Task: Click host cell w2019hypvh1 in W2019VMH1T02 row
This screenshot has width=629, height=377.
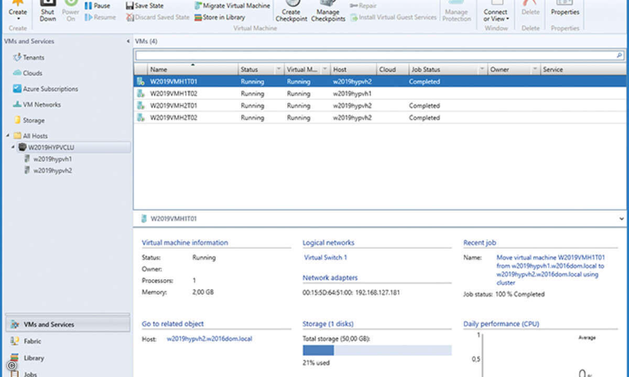Action: pos(352,94)
